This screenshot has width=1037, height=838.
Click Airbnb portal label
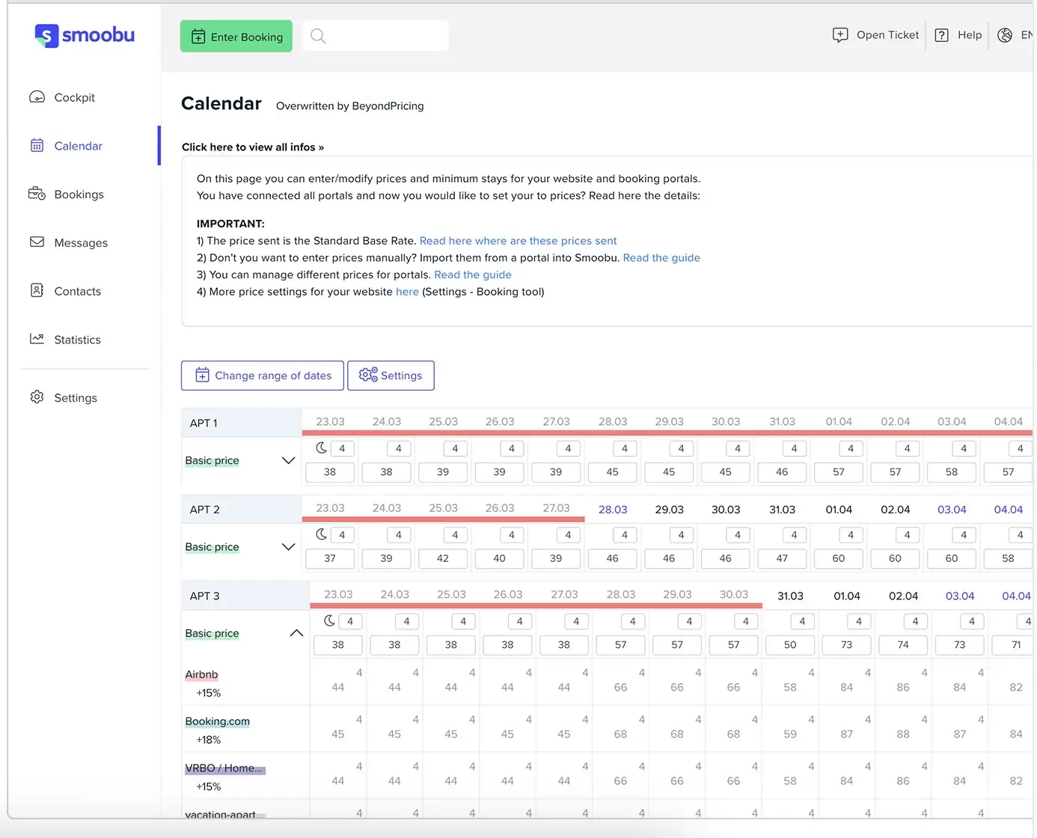[x=201, y=675]
